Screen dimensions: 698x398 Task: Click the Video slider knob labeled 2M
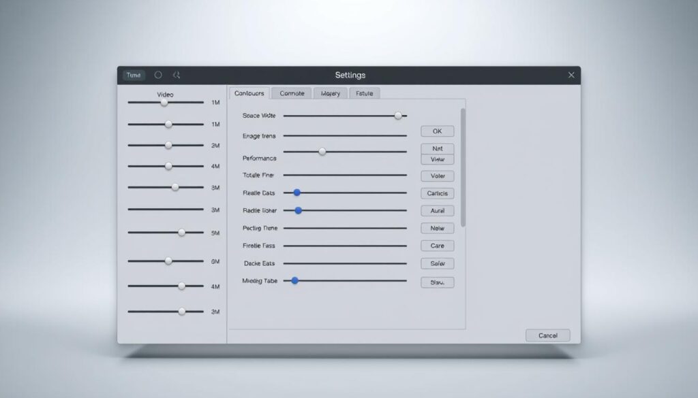[x=168, y=145]
